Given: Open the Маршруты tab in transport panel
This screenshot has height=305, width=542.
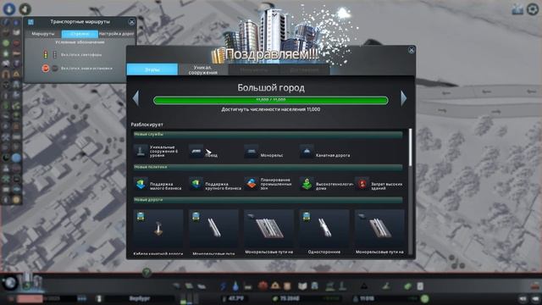Looking at the screenshot, I should tap(43, 34).
